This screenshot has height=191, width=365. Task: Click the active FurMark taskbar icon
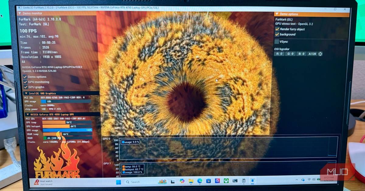[x=252, y=180]
